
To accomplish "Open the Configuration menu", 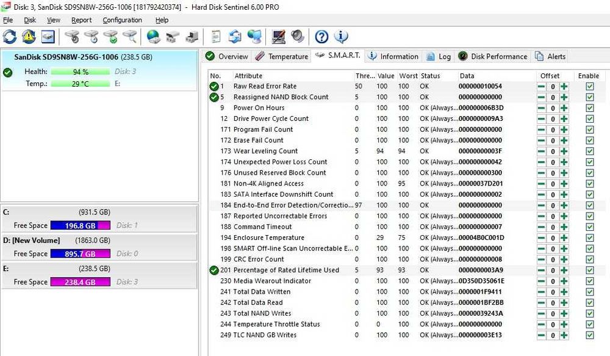I will click(x=122, y=20).
